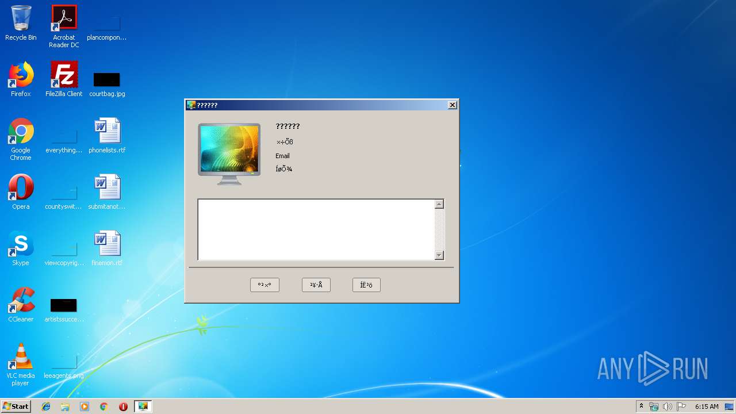The width and height of the screenshot is (736, 414).
Task: Click the text box scroll up arrow
Action: 439,204
